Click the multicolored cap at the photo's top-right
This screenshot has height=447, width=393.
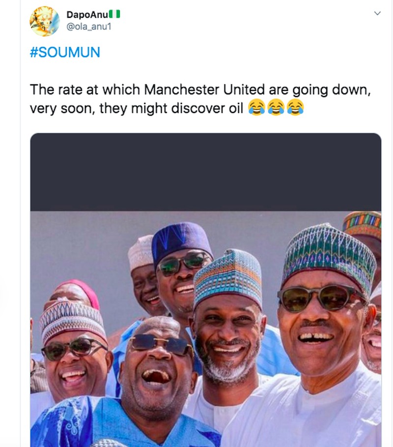(x=363, y=224)
